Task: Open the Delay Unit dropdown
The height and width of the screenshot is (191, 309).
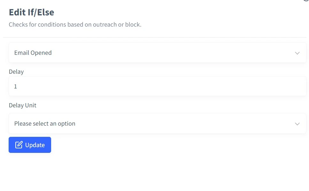Action: tap(158, 123)
